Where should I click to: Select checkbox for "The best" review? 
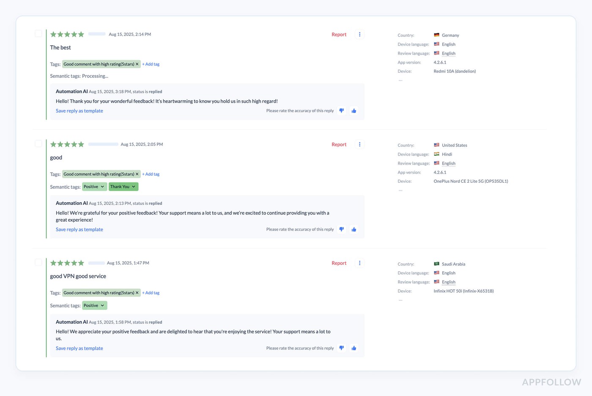click(38, 34)
